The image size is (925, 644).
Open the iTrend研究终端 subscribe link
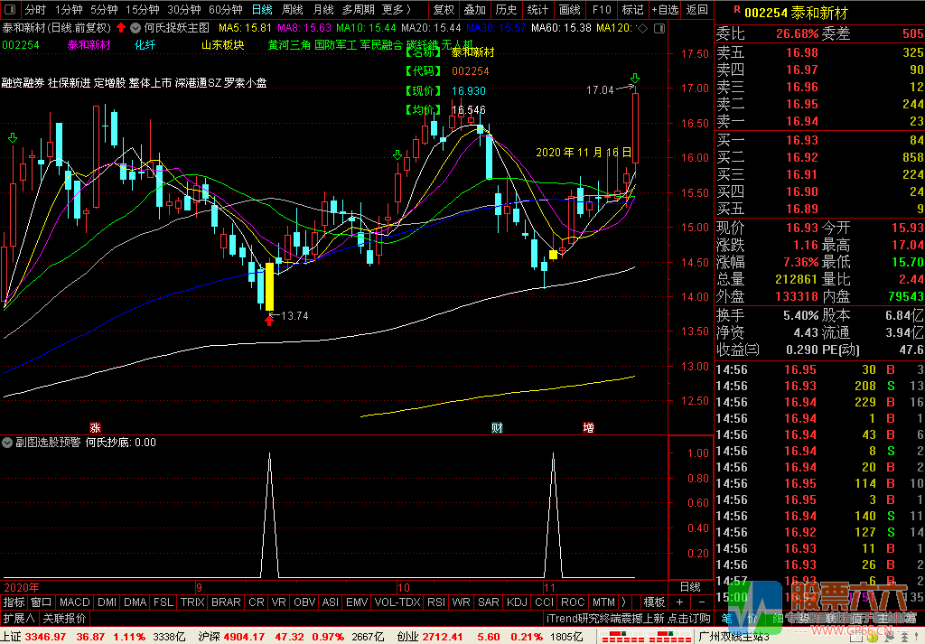coord(623,619)
